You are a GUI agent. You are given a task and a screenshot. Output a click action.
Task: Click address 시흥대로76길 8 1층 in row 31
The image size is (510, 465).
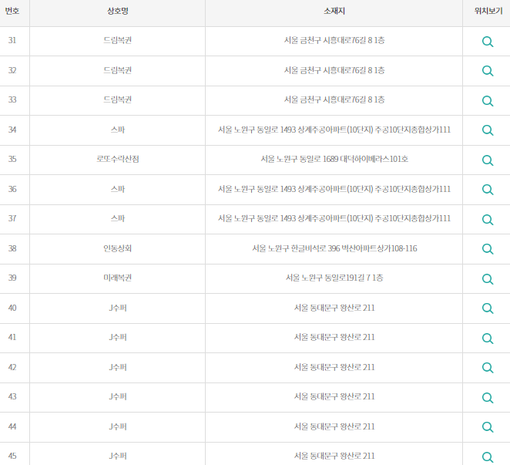pyautogui.click(x=354, y=40)
